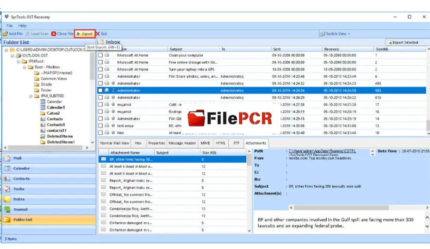Open the Contacts1 tree folder
Image resolution: width=430 pixels, height=249 pixels.
tap(56, 125)
